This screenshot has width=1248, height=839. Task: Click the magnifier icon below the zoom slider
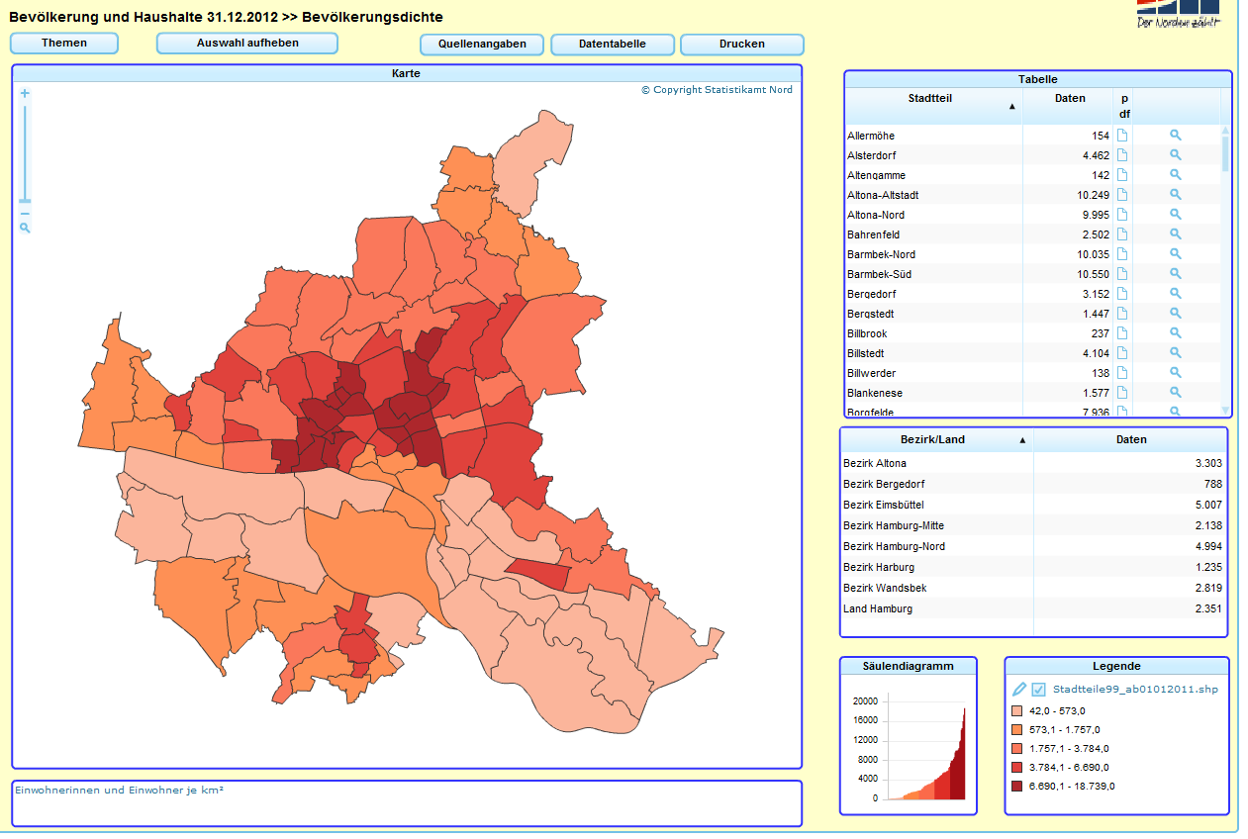(x=25, y=228)
